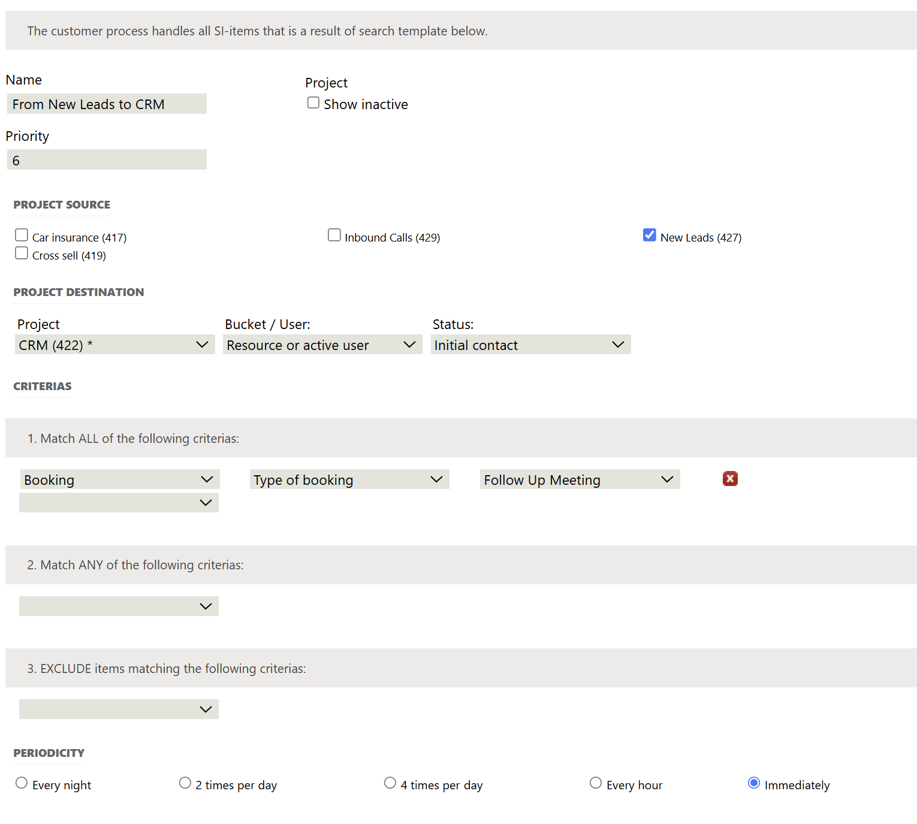Open empty dropdown under EXCLUDE items criterias

[119, 709]
